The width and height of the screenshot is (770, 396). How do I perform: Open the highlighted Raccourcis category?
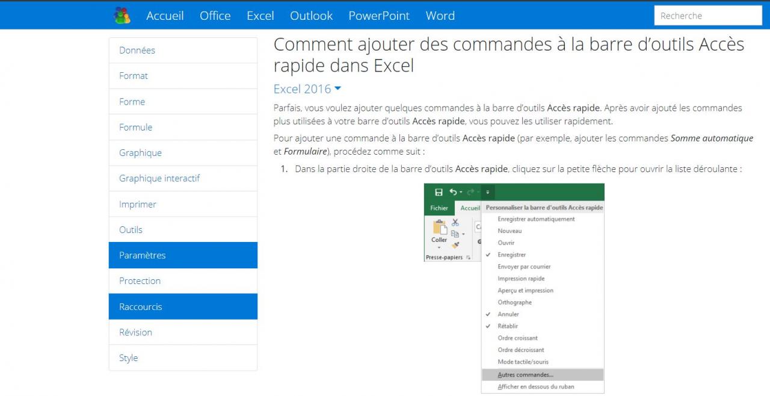183,306
